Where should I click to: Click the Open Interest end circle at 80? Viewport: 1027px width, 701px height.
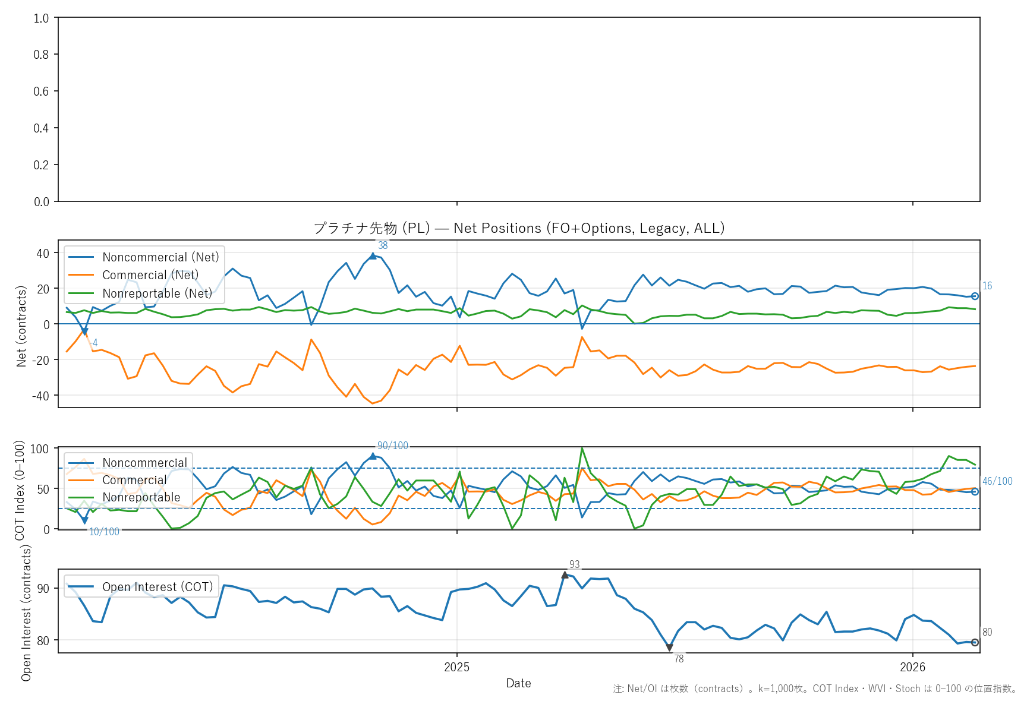click(x=975, y=642)
